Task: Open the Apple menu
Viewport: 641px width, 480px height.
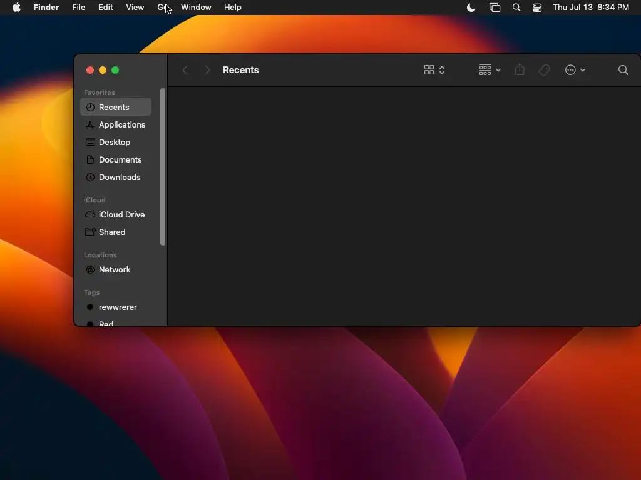Action: click(16, 7)
